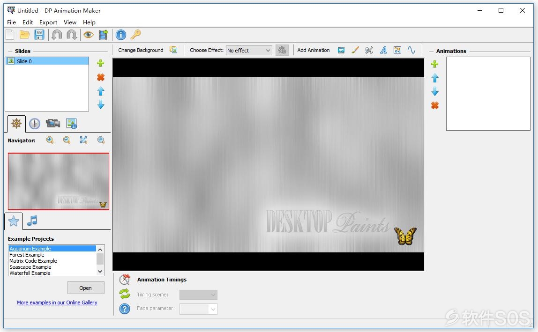Reset Navigator zoom to actual size
This screenshot has width=538, height=332.
[101, 140]
